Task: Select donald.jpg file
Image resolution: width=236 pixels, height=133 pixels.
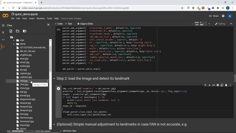Action: (25, 96)
